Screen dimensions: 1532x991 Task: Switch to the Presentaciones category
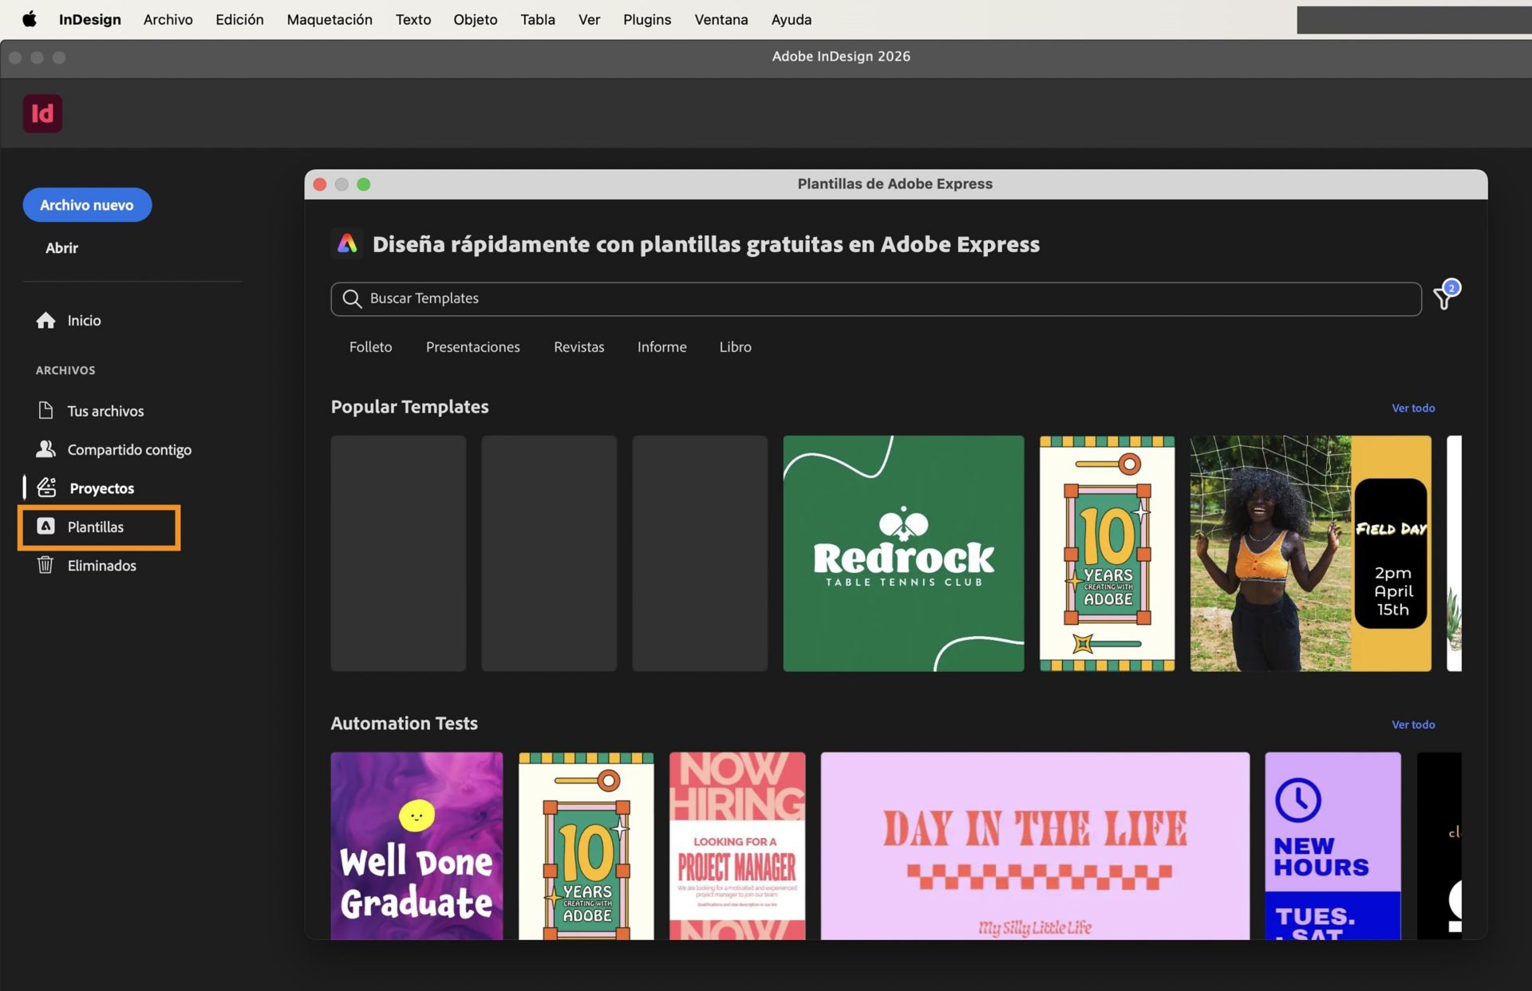[x=472, y=346]
